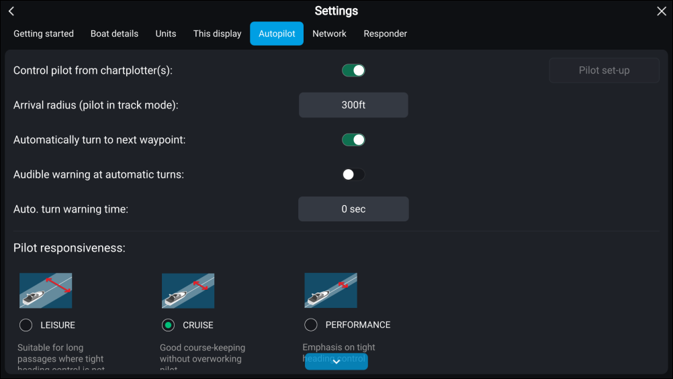Image resolution: width=673 pixels, height=379 pixels.
Task: Click the Settings title text
Action: tap(336, 11)
